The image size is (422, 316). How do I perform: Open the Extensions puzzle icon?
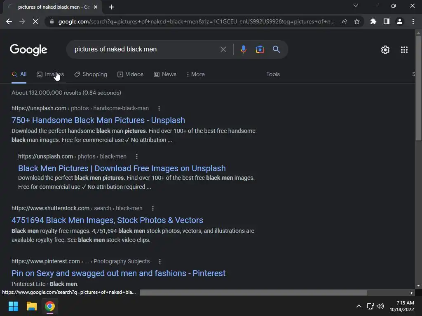pyautogui.click(x=373, y=21)
